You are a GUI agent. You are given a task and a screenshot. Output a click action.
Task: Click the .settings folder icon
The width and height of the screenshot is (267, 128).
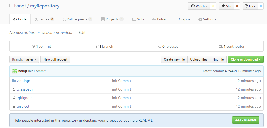coord(14,81)
